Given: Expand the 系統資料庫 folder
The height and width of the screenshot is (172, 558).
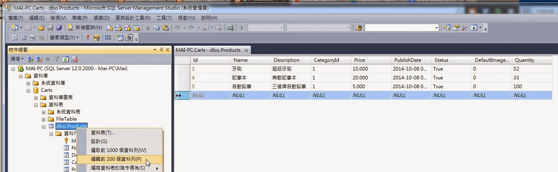Looking at the screenshot, I should [x=28, y=83].
